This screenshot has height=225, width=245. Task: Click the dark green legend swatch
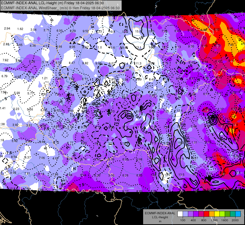(x=227, y=214)
